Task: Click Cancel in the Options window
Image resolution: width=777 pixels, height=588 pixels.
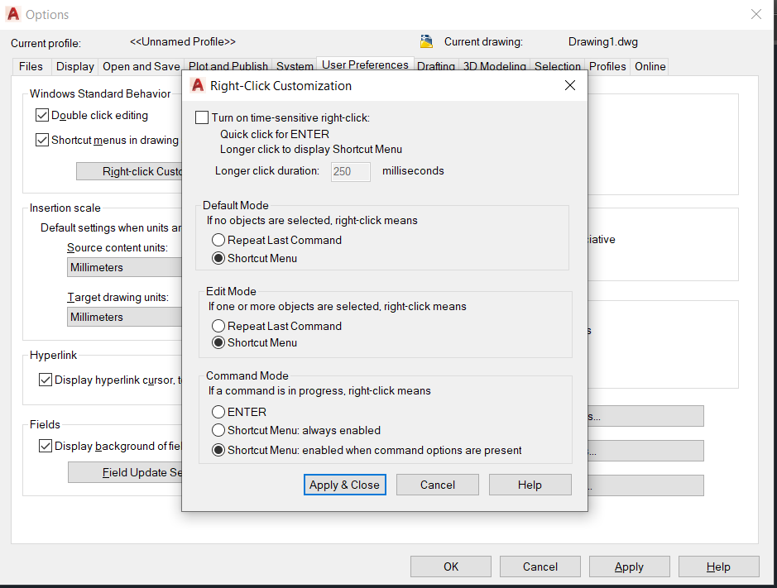Action: pos(540,566)
